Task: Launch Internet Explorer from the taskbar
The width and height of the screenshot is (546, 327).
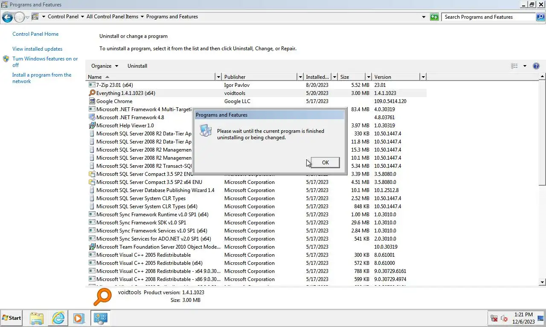Action: point(58,318)
